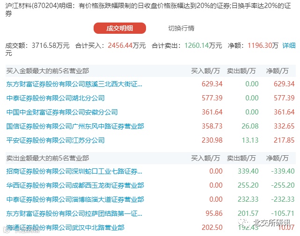Click buy amount 358.73 for 国信证券
The height and width of the screenshot is (236, 300).
point(212,126)
